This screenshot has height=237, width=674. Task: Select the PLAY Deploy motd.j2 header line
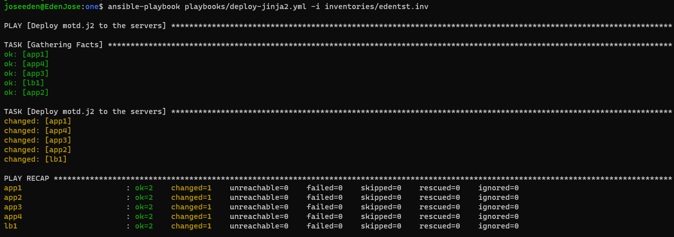point(338,26)
